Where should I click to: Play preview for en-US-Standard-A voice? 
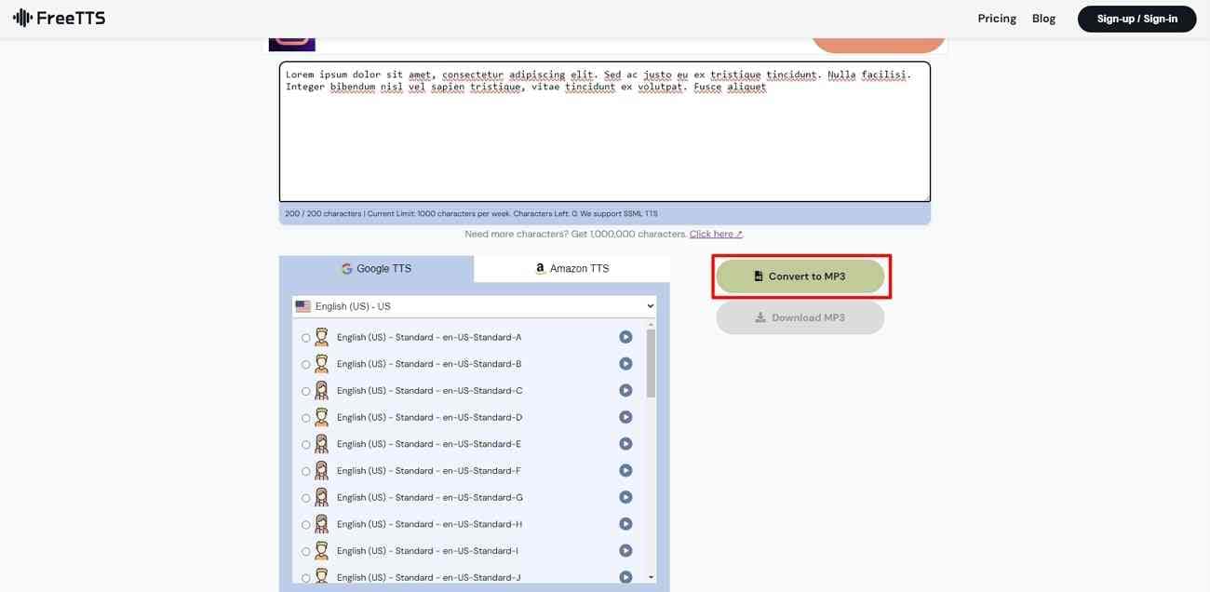pyautogui.click(x=625, y=337)
